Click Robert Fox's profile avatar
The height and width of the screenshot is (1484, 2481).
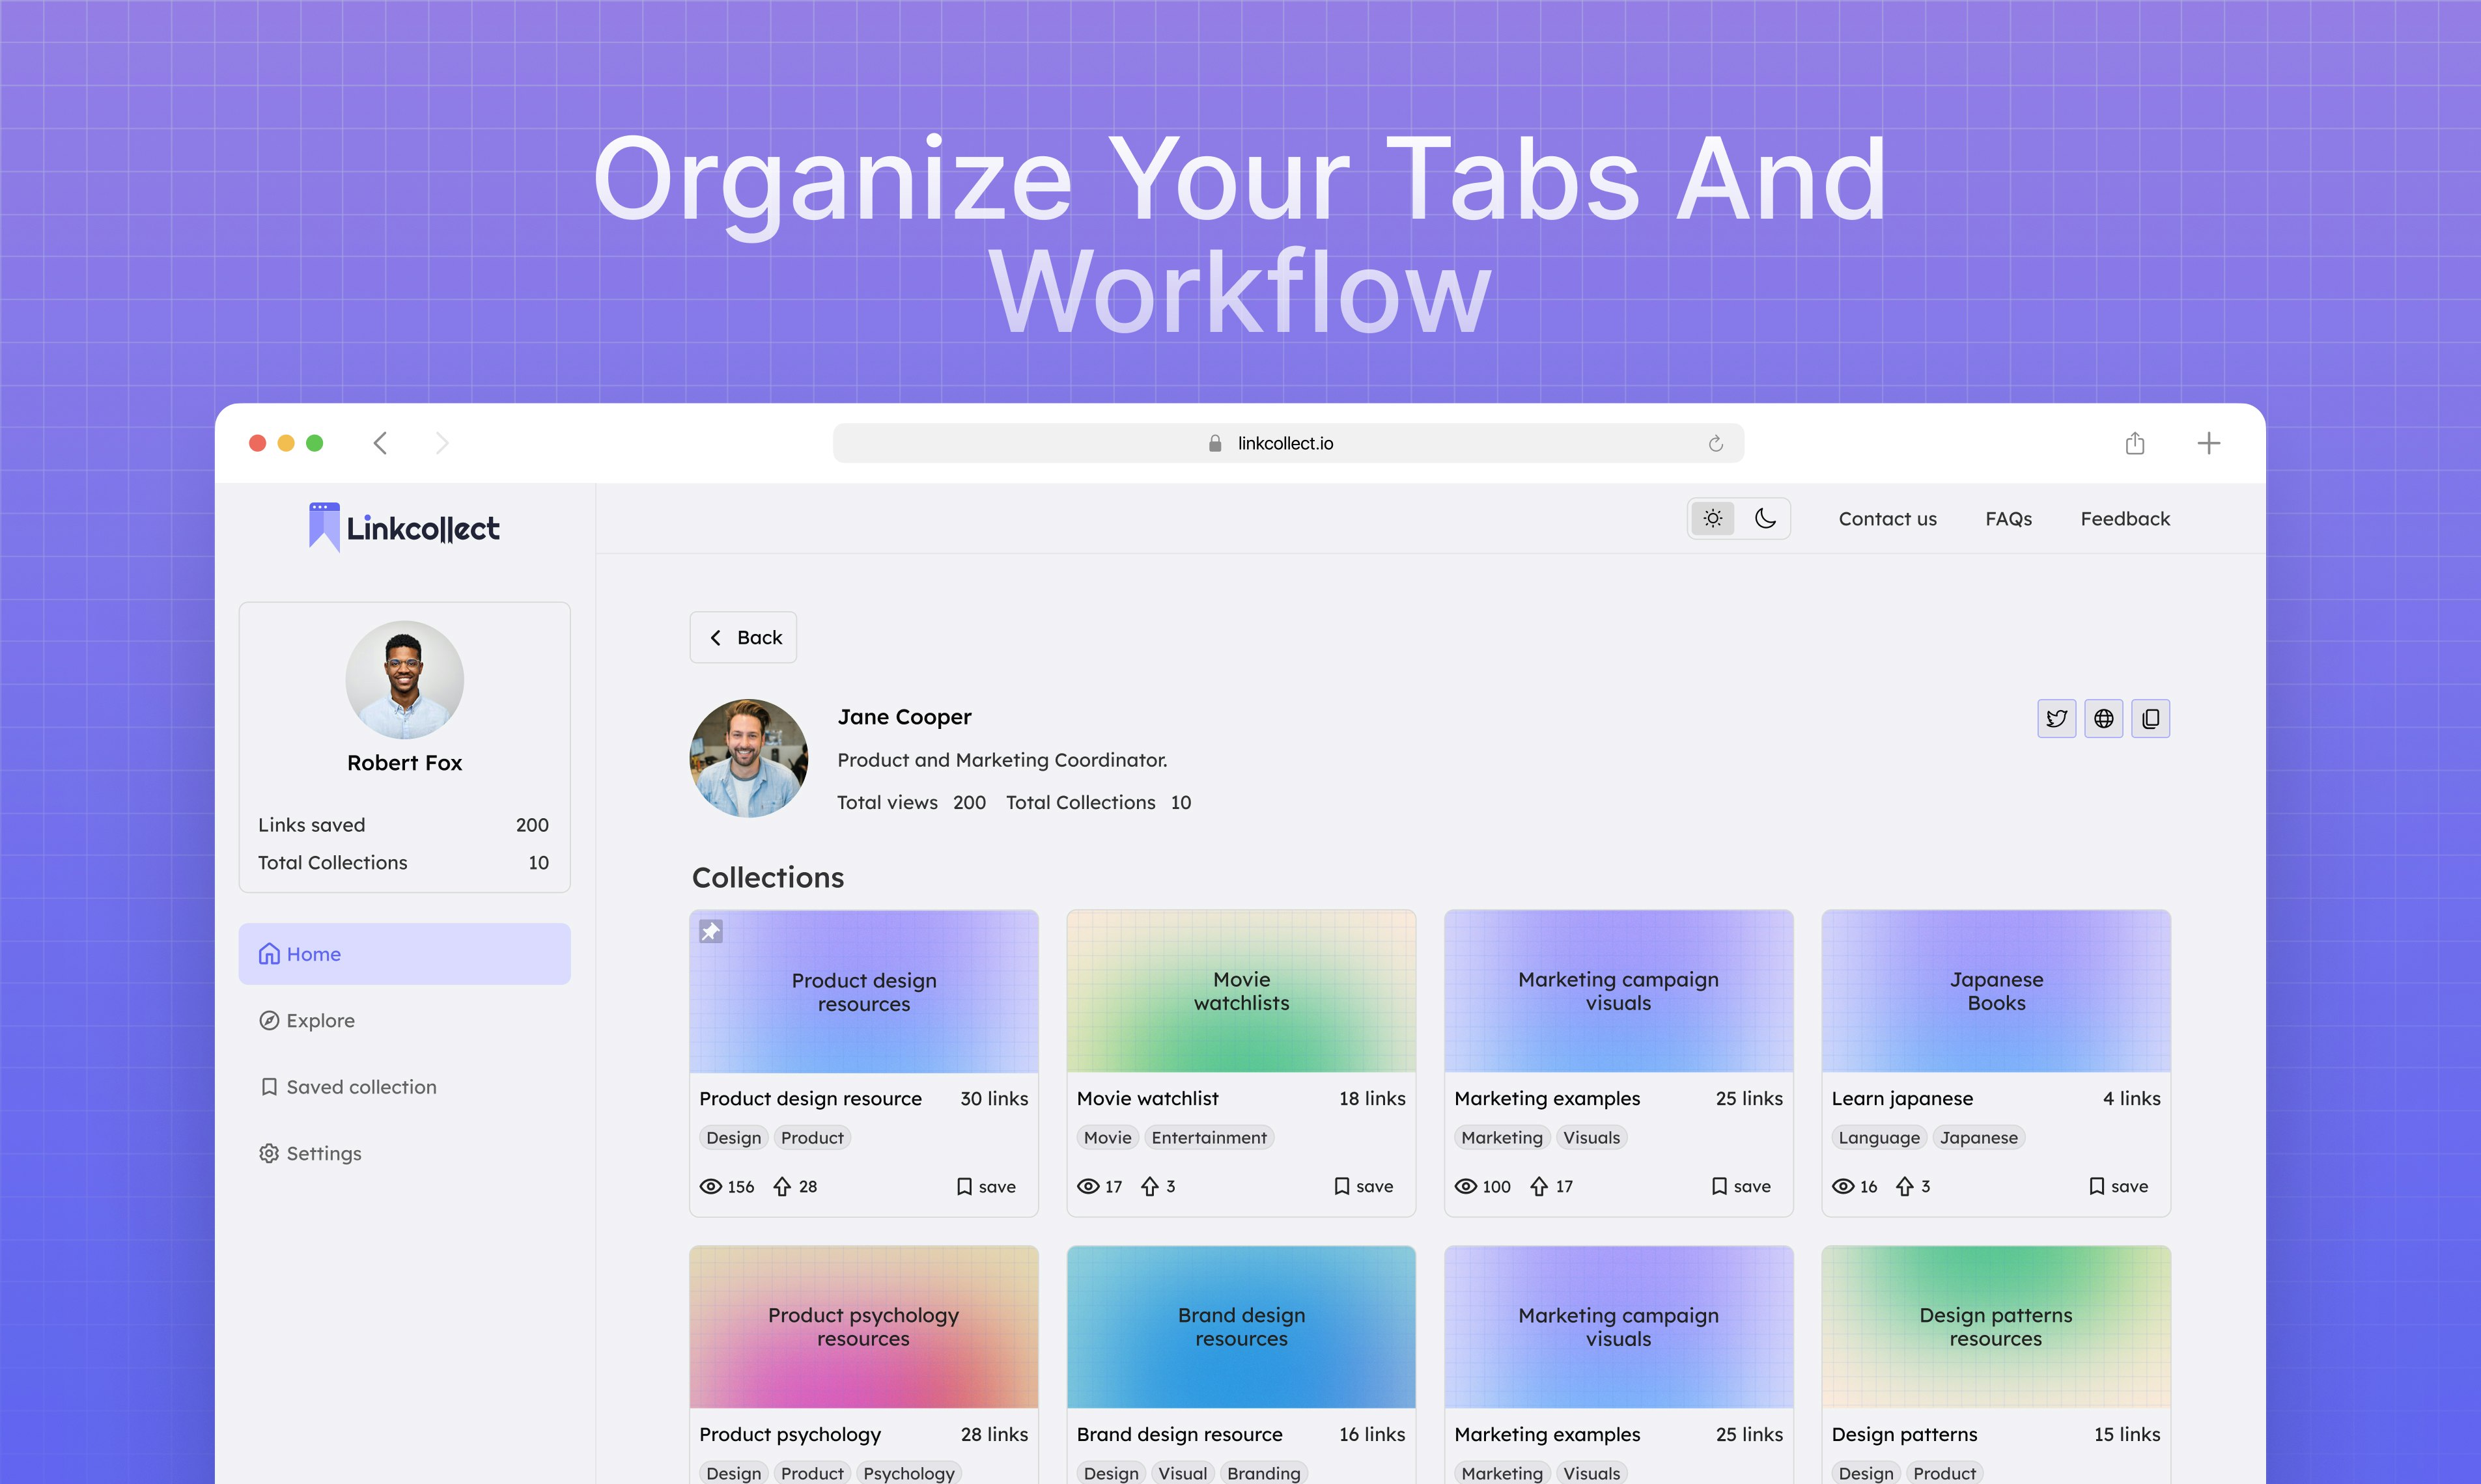[404, 680]
